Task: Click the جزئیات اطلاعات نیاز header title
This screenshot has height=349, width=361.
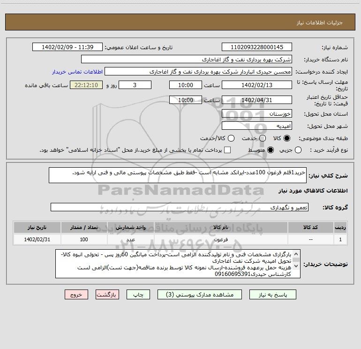Action: (x=320, y=22)
